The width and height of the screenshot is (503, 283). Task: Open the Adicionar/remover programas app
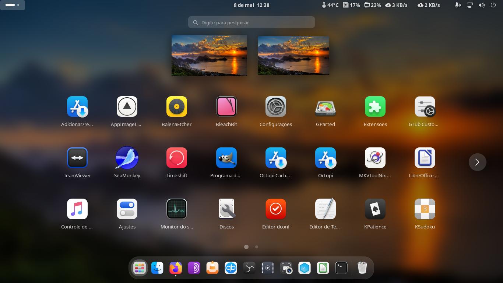pos(77,106)
